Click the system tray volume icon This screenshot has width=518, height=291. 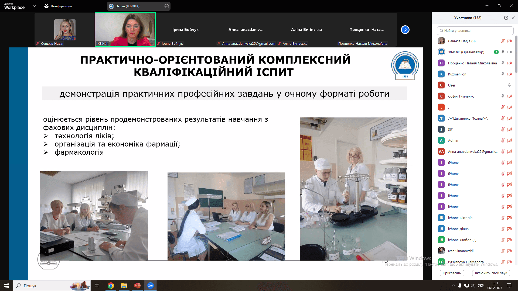[472, 286]
